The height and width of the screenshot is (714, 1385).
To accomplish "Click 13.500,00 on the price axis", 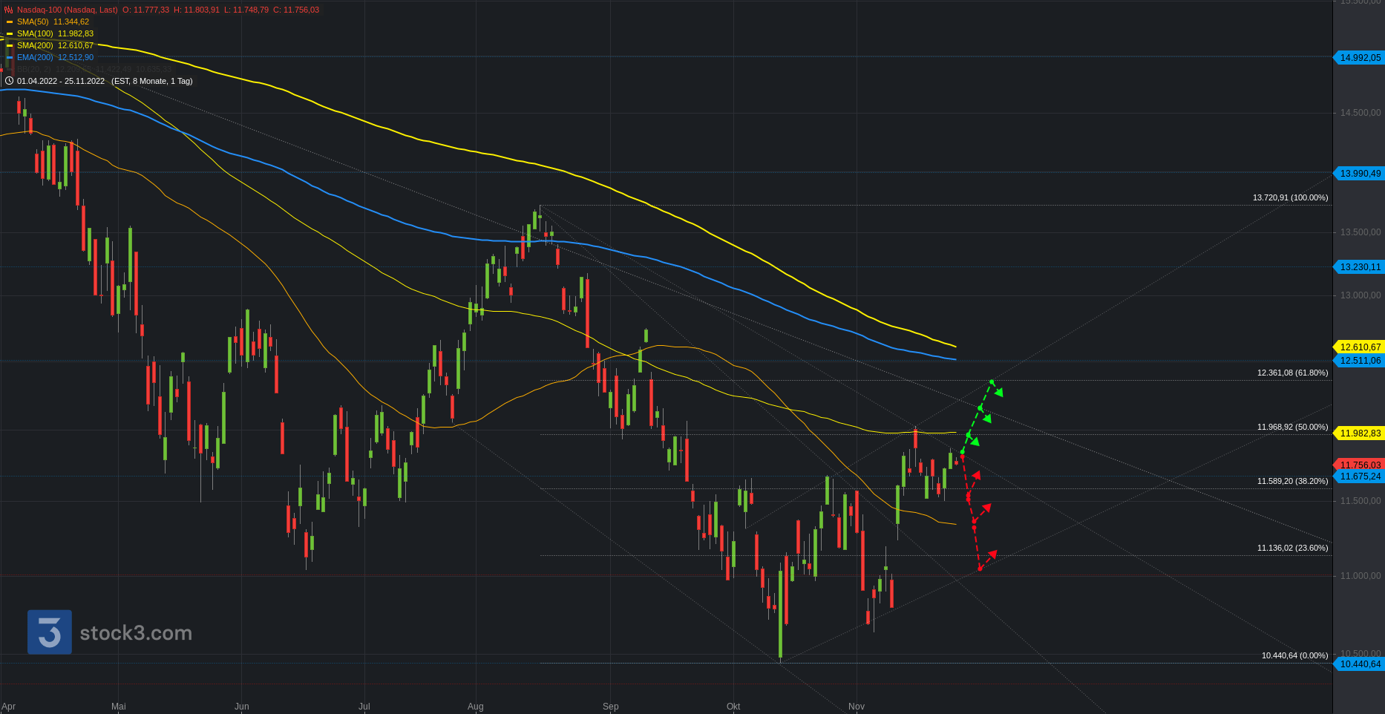I will pyautogui.click(x=1360, y=232).
